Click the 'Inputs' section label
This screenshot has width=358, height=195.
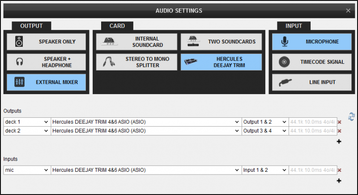[x=10, y=159]
